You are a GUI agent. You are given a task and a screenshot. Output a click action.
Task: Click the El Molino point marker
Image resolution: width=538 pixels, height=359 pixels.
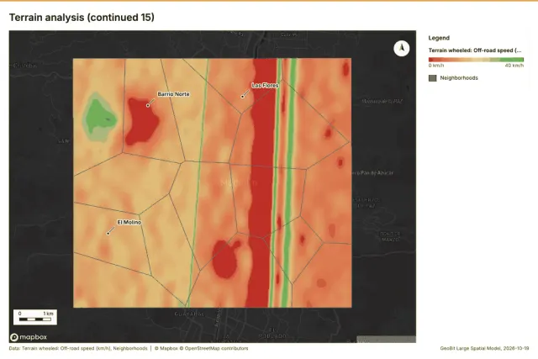[x=108, y=234]
